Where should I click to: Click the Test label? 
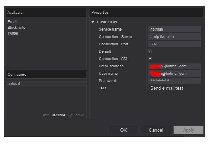point(102,88)
